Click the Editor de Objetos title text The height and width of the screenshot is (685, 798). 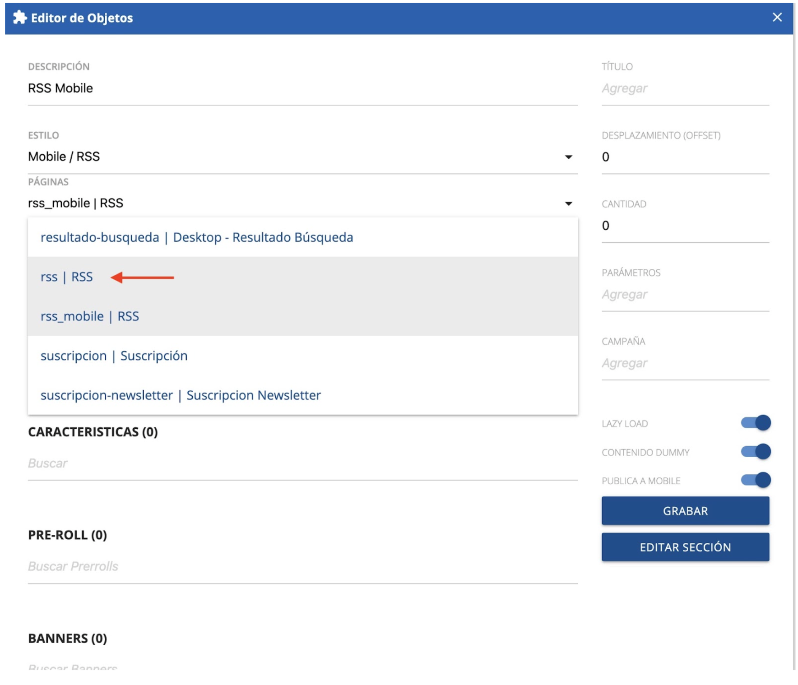pos(82,18)
